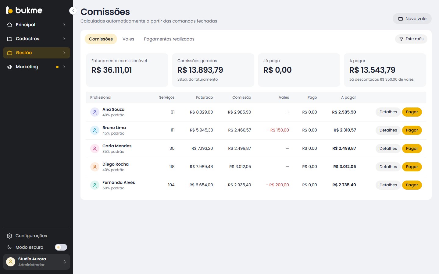The height and width of the screenshot is (274, 439).
Task: Click Pagar for Bruno Lima
Action: [x=412, y=130]
